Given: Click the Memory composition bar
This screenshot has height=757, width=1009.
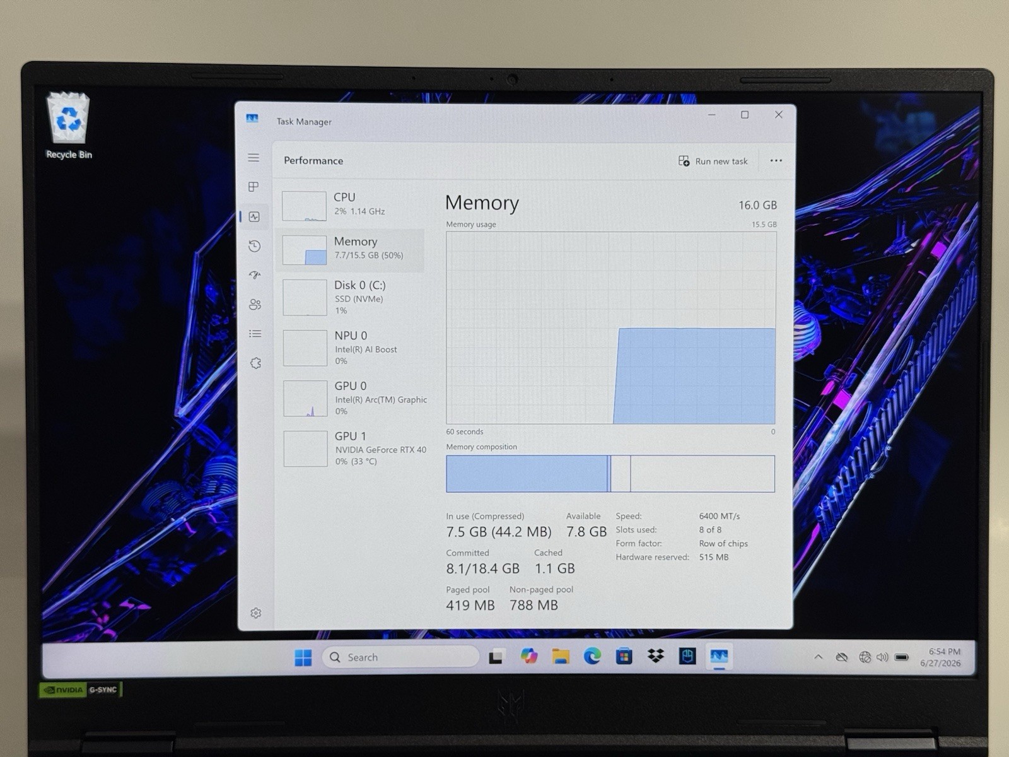Looking at the screenshot, I should point(610,474).
